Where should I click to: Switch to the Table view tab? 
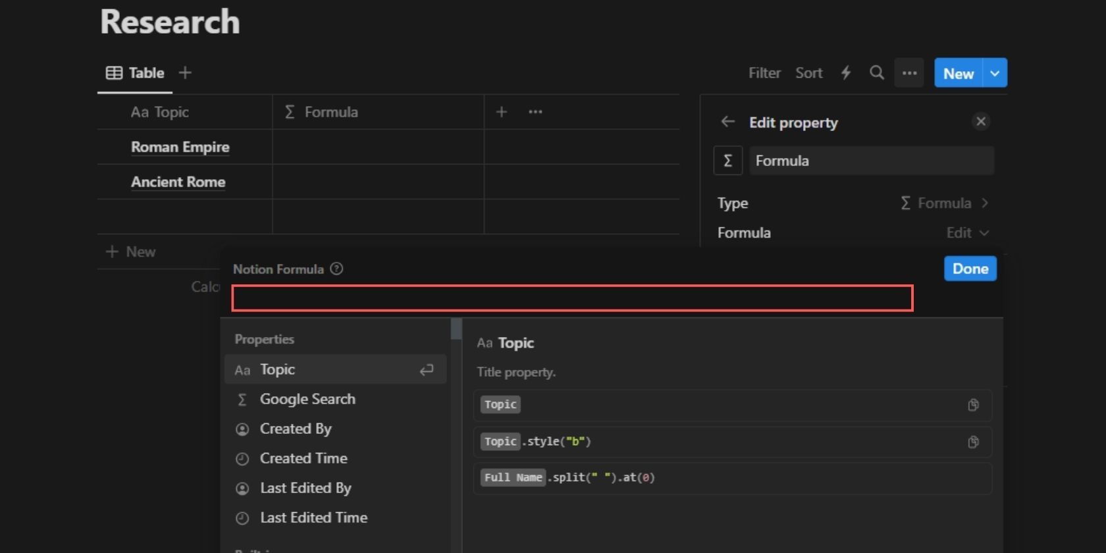[136, 73]
